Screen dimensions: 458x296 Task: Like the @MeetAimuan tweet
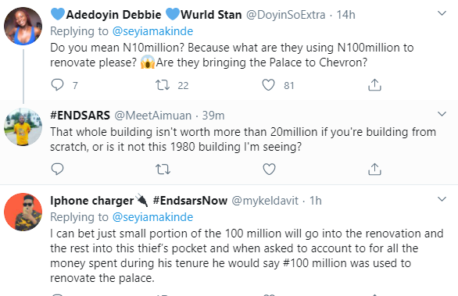[x=269, y=169]
